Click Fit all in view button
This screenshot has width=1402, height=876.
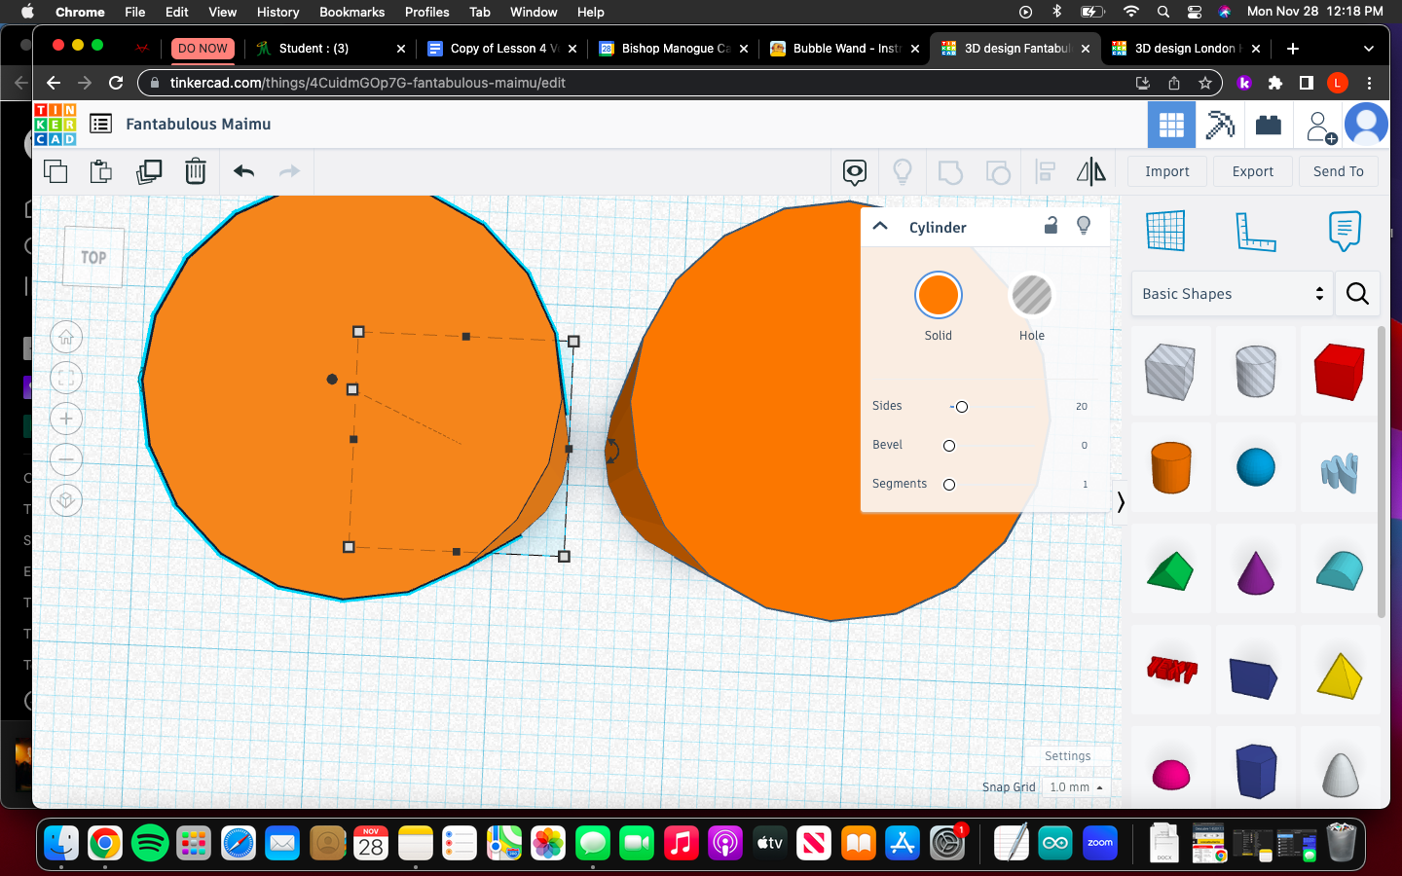click(66, 379)
